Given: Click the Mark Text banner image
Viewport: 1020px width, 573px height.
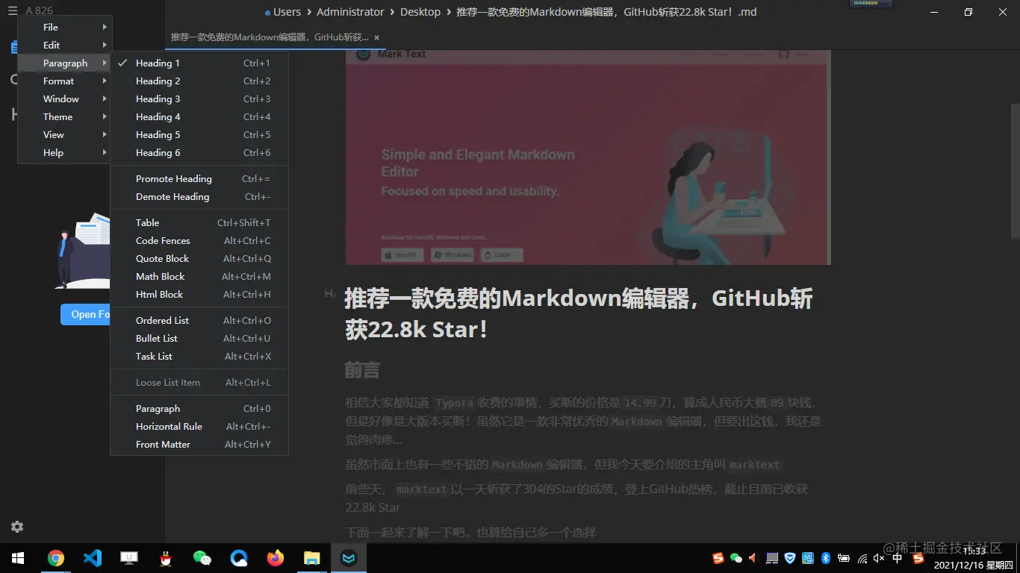Looking at the screenshot, I should point(588,157).
